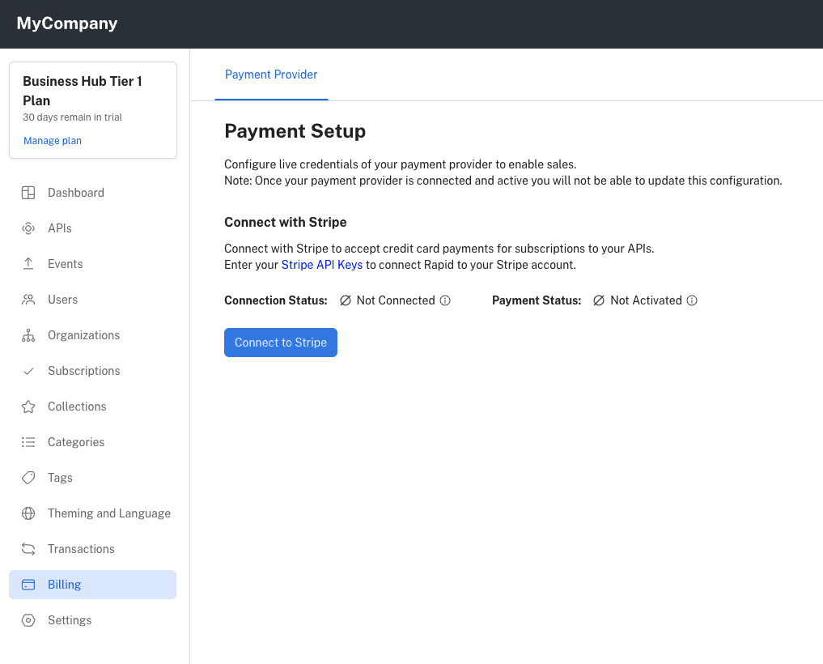Click the Payment Status label
This screenshot has width=823, height=664.
(537, 300)
